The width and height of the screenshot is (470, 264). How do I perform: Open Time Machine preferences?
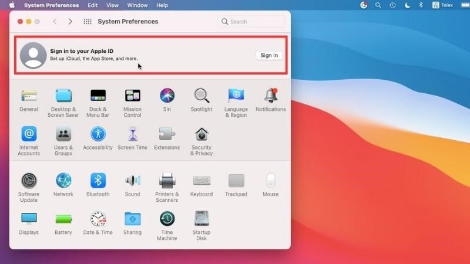pyautogui.click(x=167, y=226)
